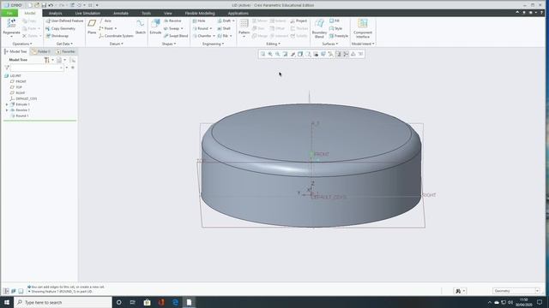This screenshot has height=308, width=549.
Task: Switch to Folder browser panel tab
Action: tap(41, 51)
